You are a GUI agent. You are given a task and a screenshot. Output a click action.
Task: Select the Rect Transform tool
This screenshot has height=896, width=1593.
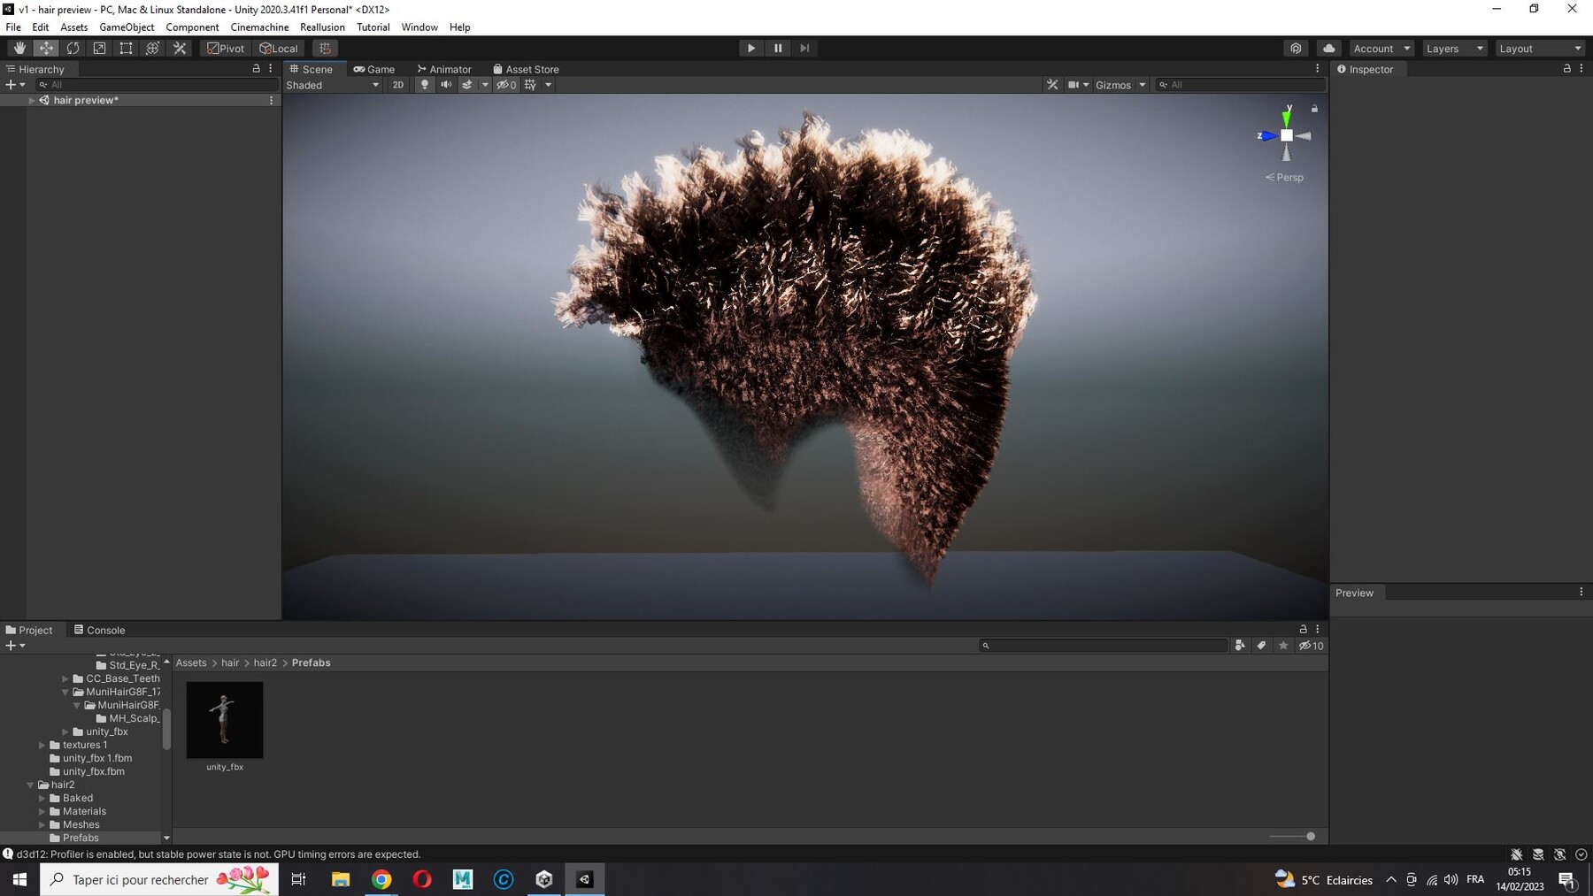(126, 48)
